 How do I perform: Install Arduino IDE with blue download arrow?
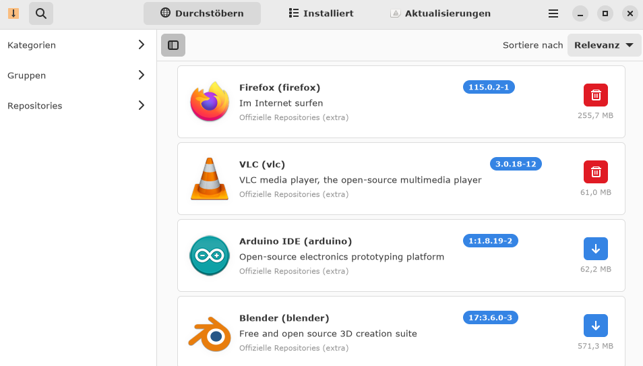595,249
